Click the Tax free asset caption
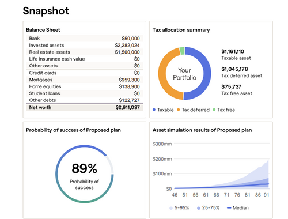The width and height of the screenshot is (288, 219). 237,93
